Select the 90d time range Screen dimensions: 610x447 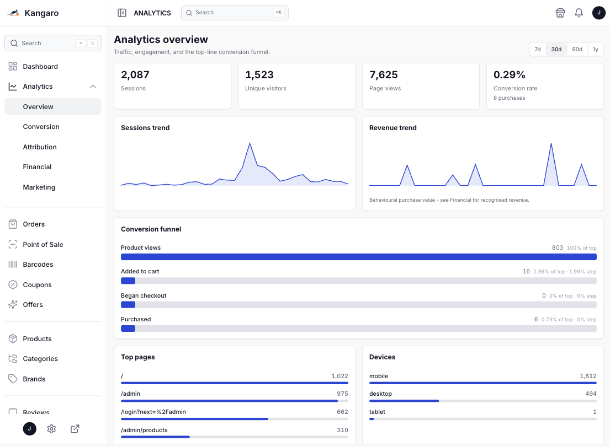pos(577,49)
